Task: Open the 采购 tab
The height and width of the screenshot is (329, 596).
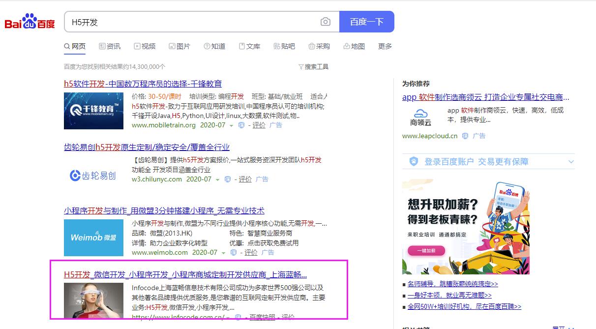Action: 319,46
